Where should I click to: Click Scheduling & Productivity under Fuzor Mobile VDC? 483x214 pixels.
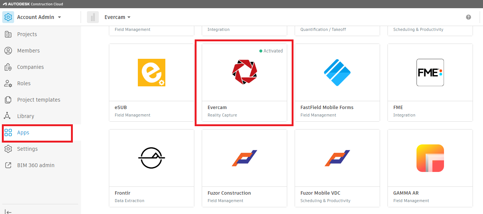[325, 201]
